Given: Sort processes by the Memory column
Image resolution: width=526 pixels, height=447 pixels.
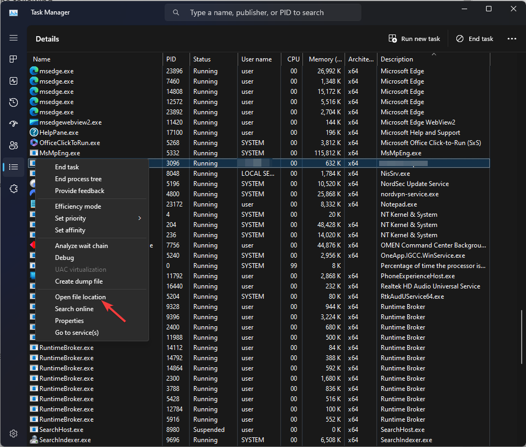Looking at the screenshot, I should click(325, 59).
